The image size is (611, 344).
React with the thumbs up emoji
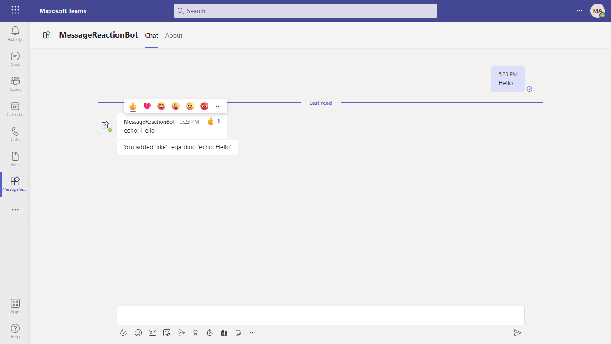(x=133, y=106)
